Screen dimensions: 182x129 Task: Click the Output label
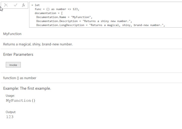tap(11, 112)
